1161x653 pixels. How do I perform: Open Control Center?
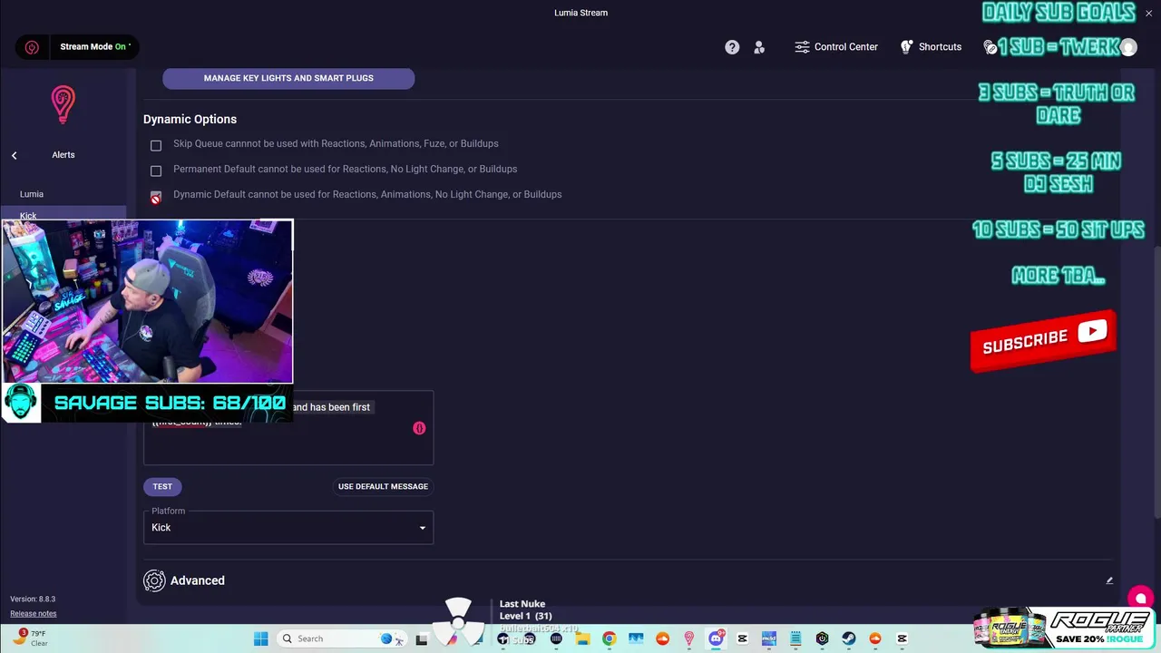click(835, 47)
